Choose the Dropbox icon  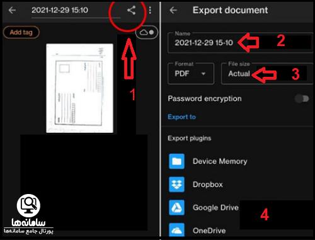[x=176, y=185]
